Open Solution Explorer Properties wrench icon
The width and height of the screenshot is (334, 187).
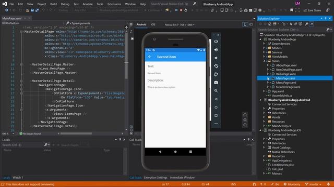click(x=306, y=24)
